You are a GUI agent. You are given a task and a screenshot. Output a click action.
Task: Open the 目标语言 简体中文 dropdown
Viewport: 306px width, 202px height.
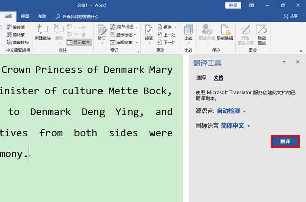(x=236, y=125)
